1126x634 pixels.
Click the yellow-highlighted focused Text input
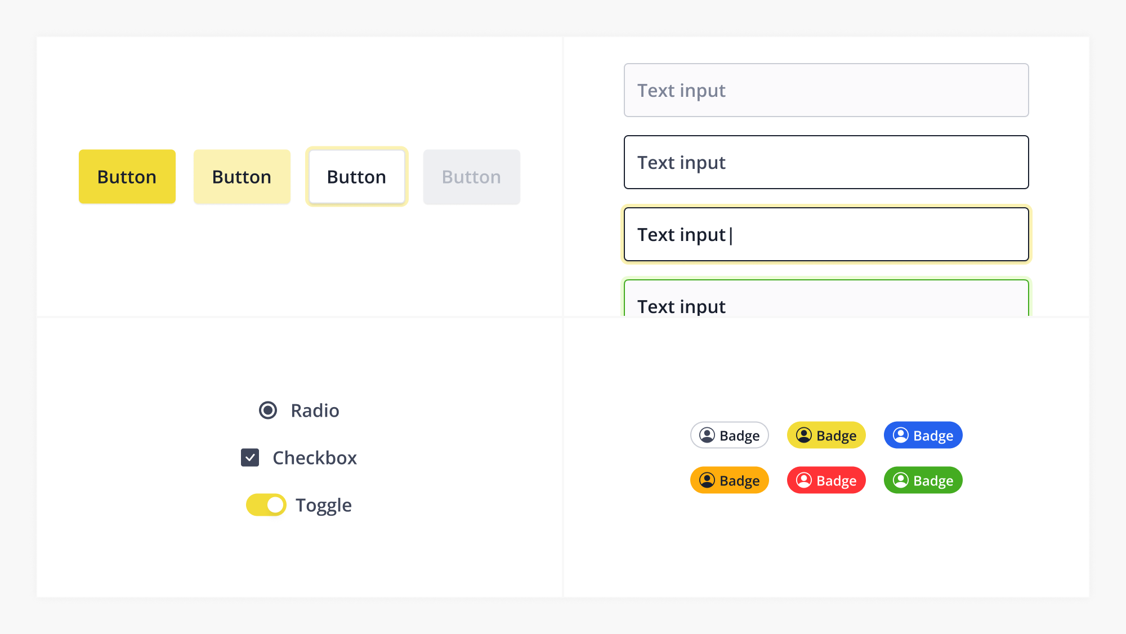(x=826, y=234)
